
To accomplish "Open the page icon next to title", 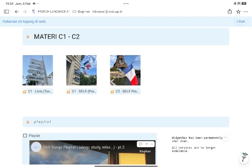I will coord(33,11).
